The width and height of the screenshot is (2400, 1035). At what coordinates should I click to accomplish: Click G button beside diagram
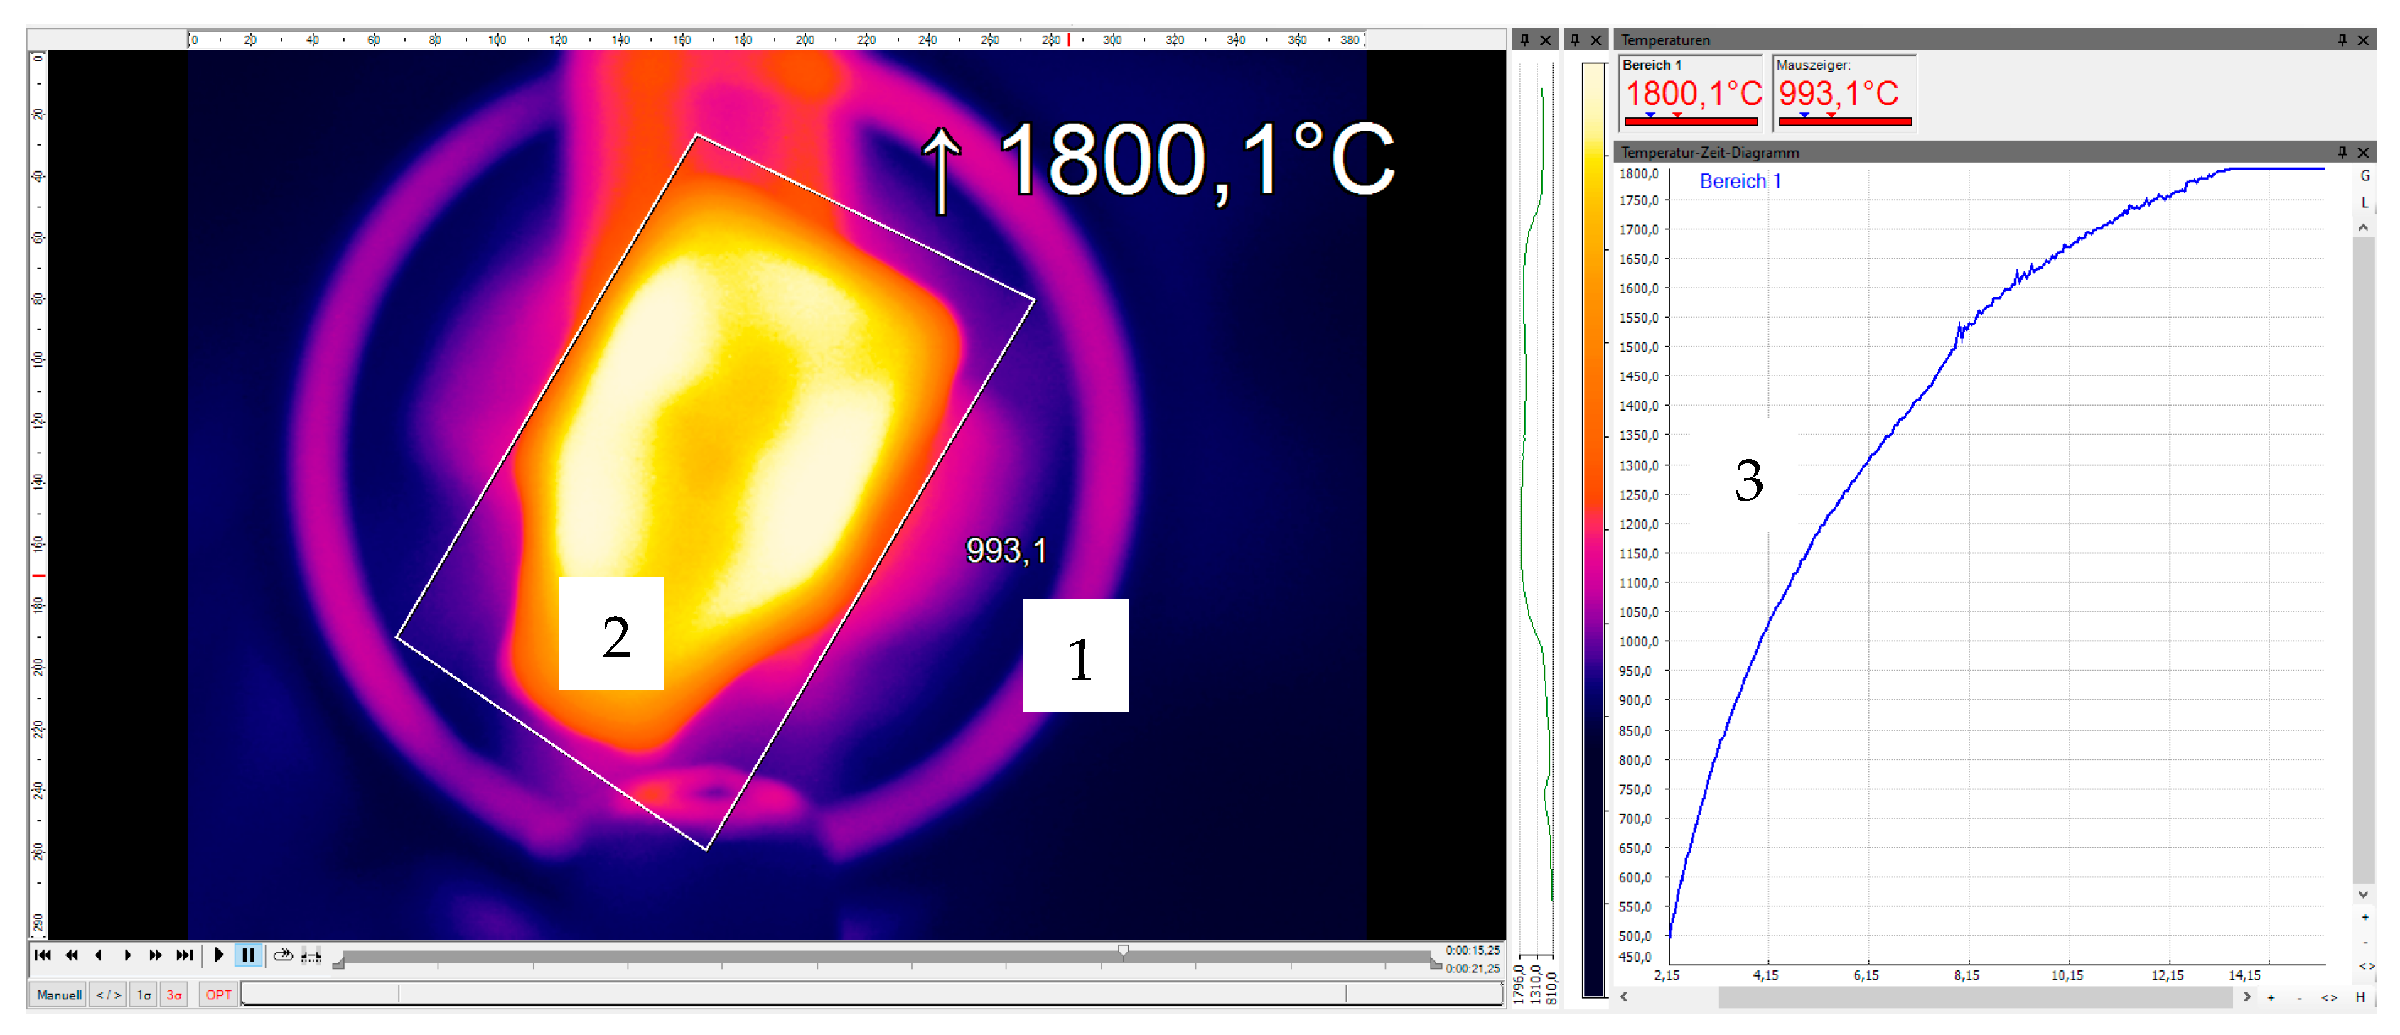[x=2364, y=175]
